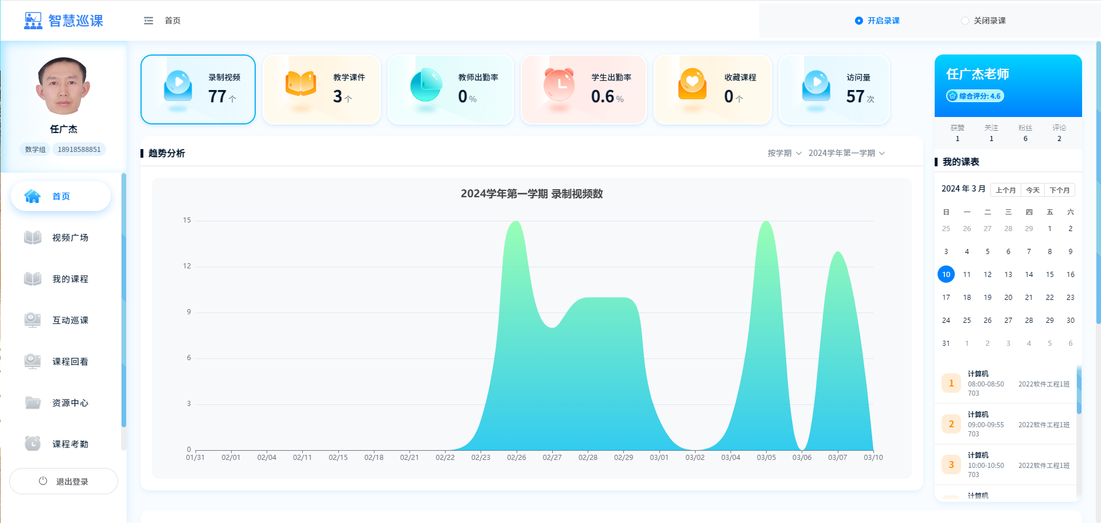Expand the 2024学年第一学期 semester dropdown
This screenshot has width=1101, height=523.
point(846,153)
